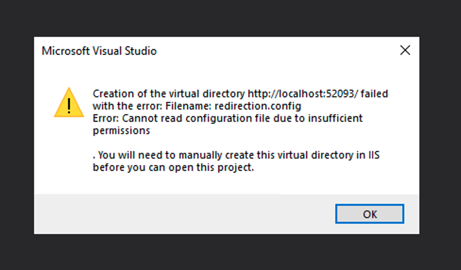Click the exclamation mark inside warning icon
Screen dimensions: 461x270
[x=69, y=104]
